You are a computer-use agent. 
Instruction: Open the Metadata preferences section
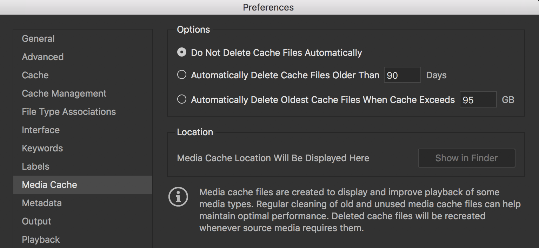tap(42, 203)
